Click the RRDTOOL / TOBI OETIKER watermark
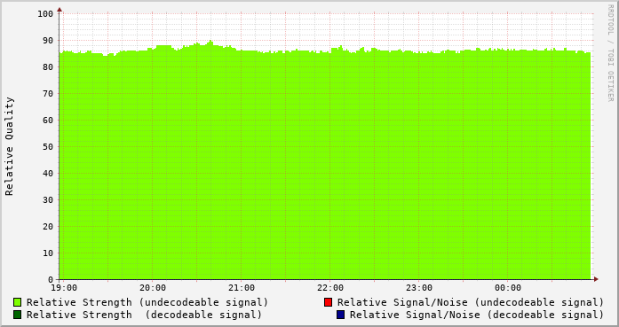Viewport: 619px width, 327px height. [x=610, y=53]
